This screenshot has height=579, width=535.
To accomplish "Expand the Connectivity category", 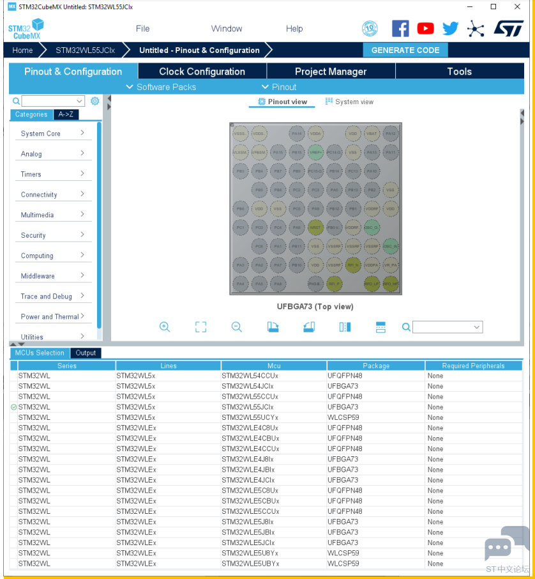I will 51,194.
